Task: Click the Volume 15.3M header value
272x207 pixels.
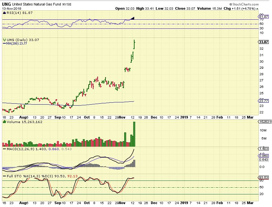Action: pyautogui.click(x=209, y=8)
